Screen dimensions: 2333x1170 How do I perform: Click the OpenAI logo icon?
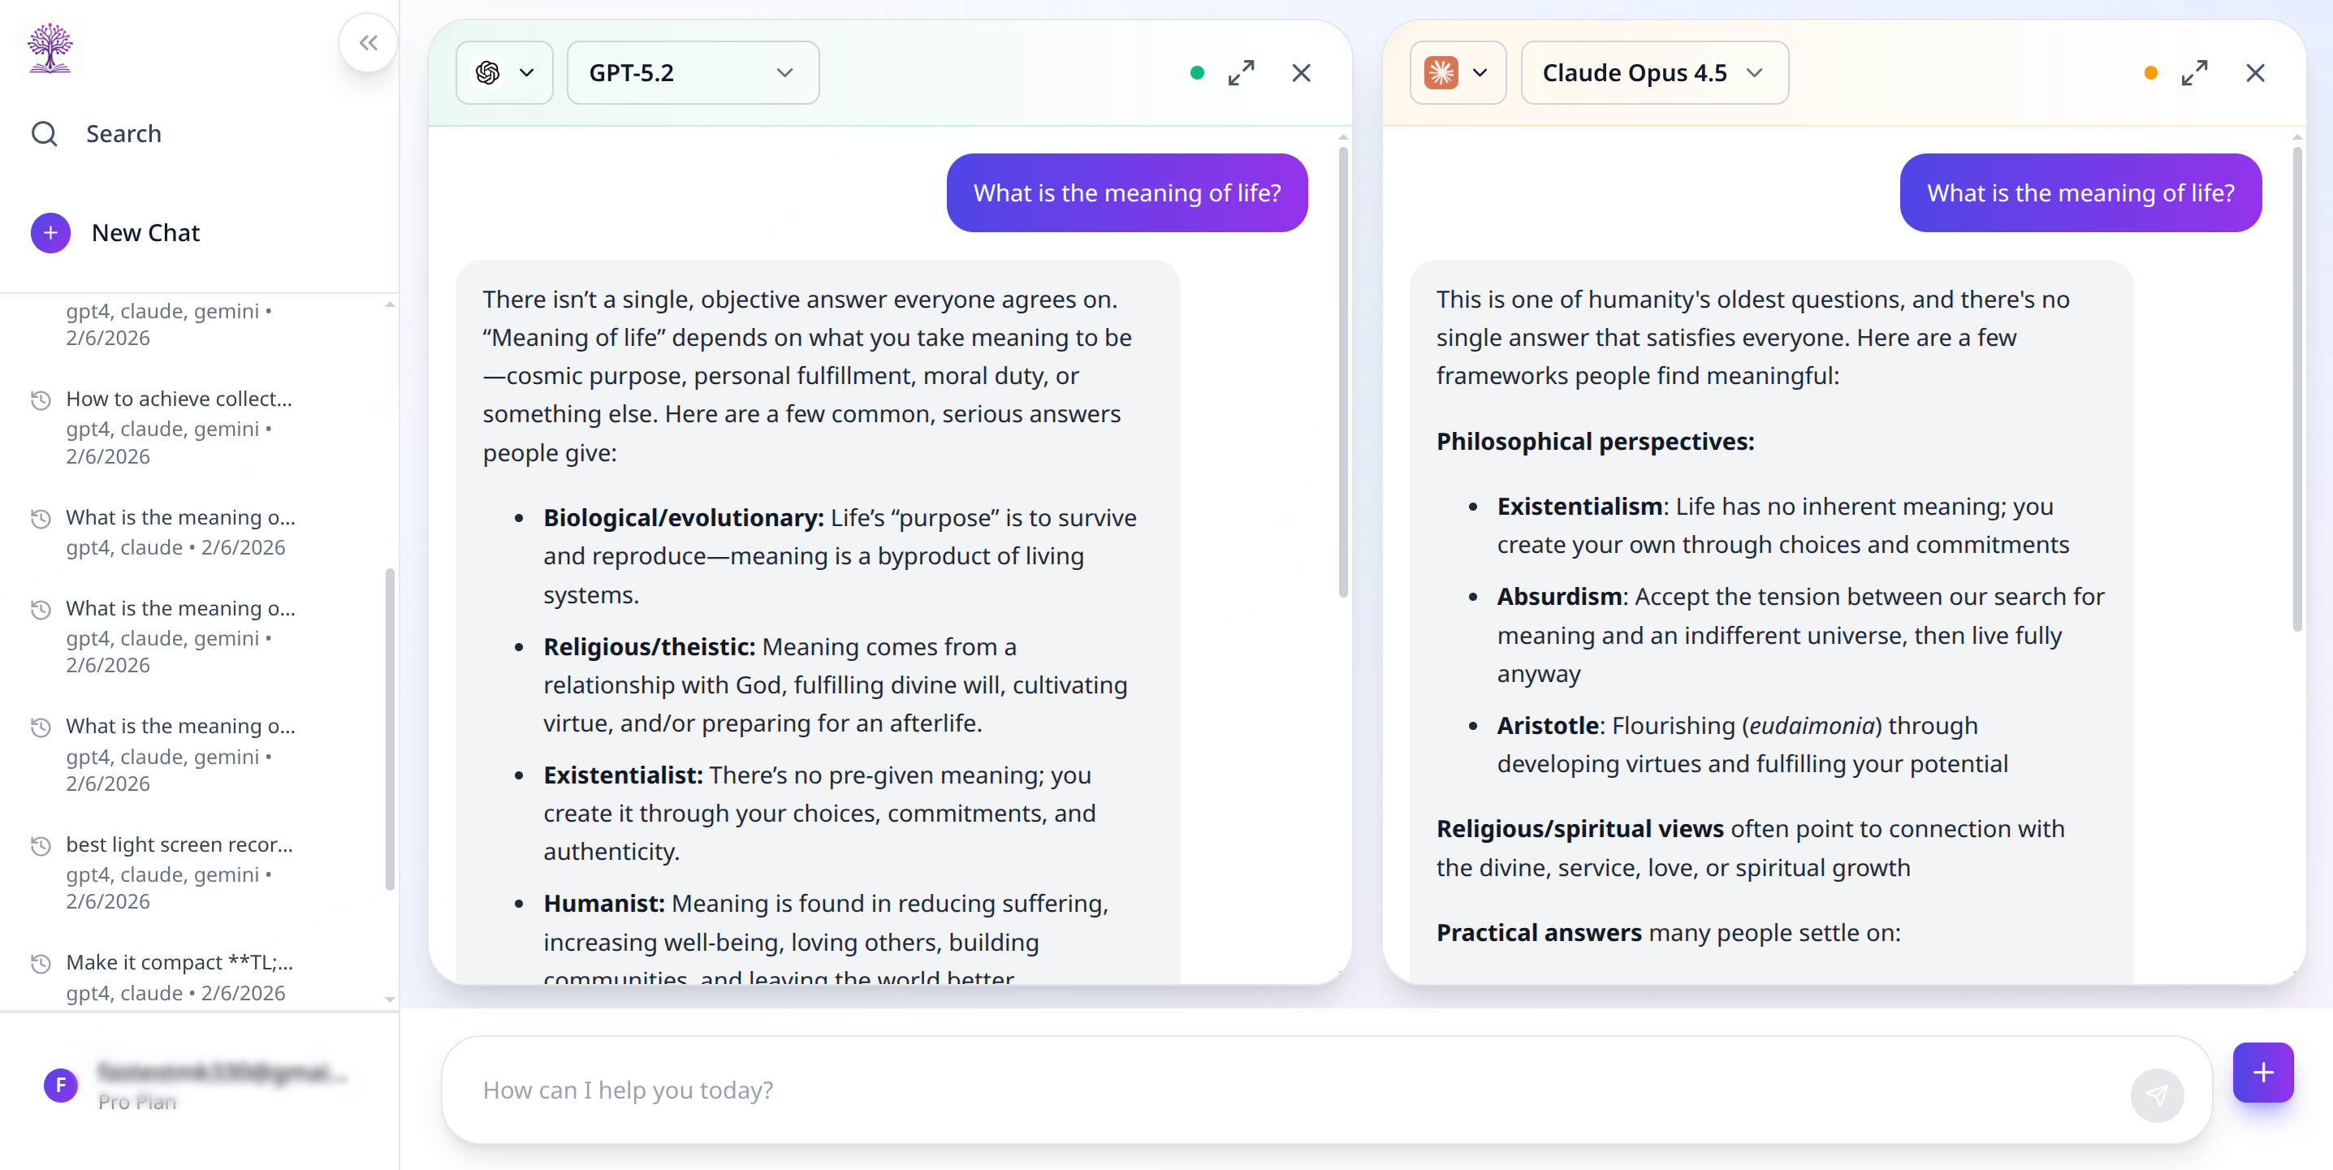pos(488,72)
